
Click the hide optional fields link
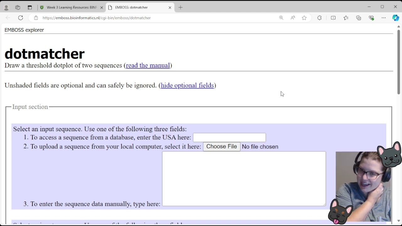coord(187,85)
